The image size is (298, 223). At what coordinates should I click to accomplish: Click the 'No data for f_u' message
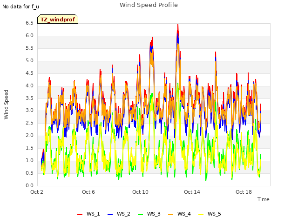click(20, 7)
